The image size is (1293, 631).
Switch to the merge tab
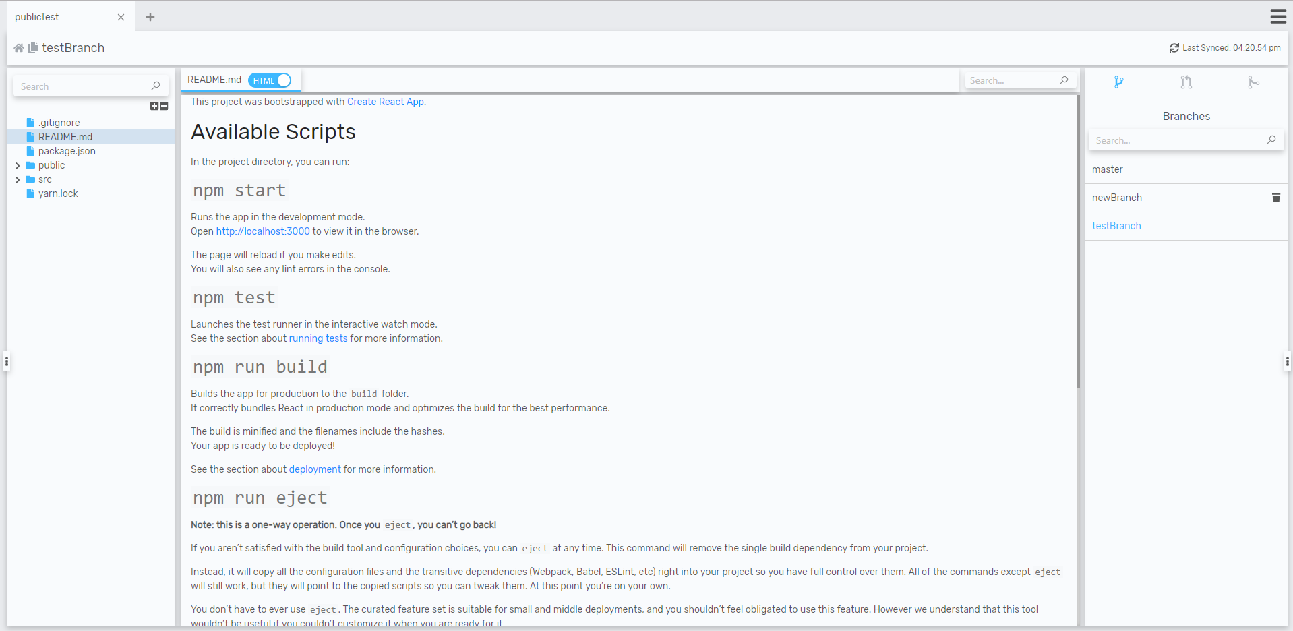[x=1254, y=82]
